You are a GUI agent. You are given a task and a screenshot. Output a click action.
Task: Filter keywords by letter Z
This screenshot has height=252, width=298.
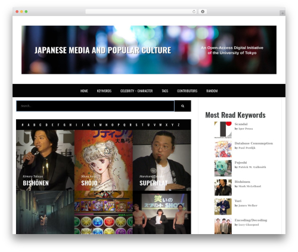coord(179,125)
